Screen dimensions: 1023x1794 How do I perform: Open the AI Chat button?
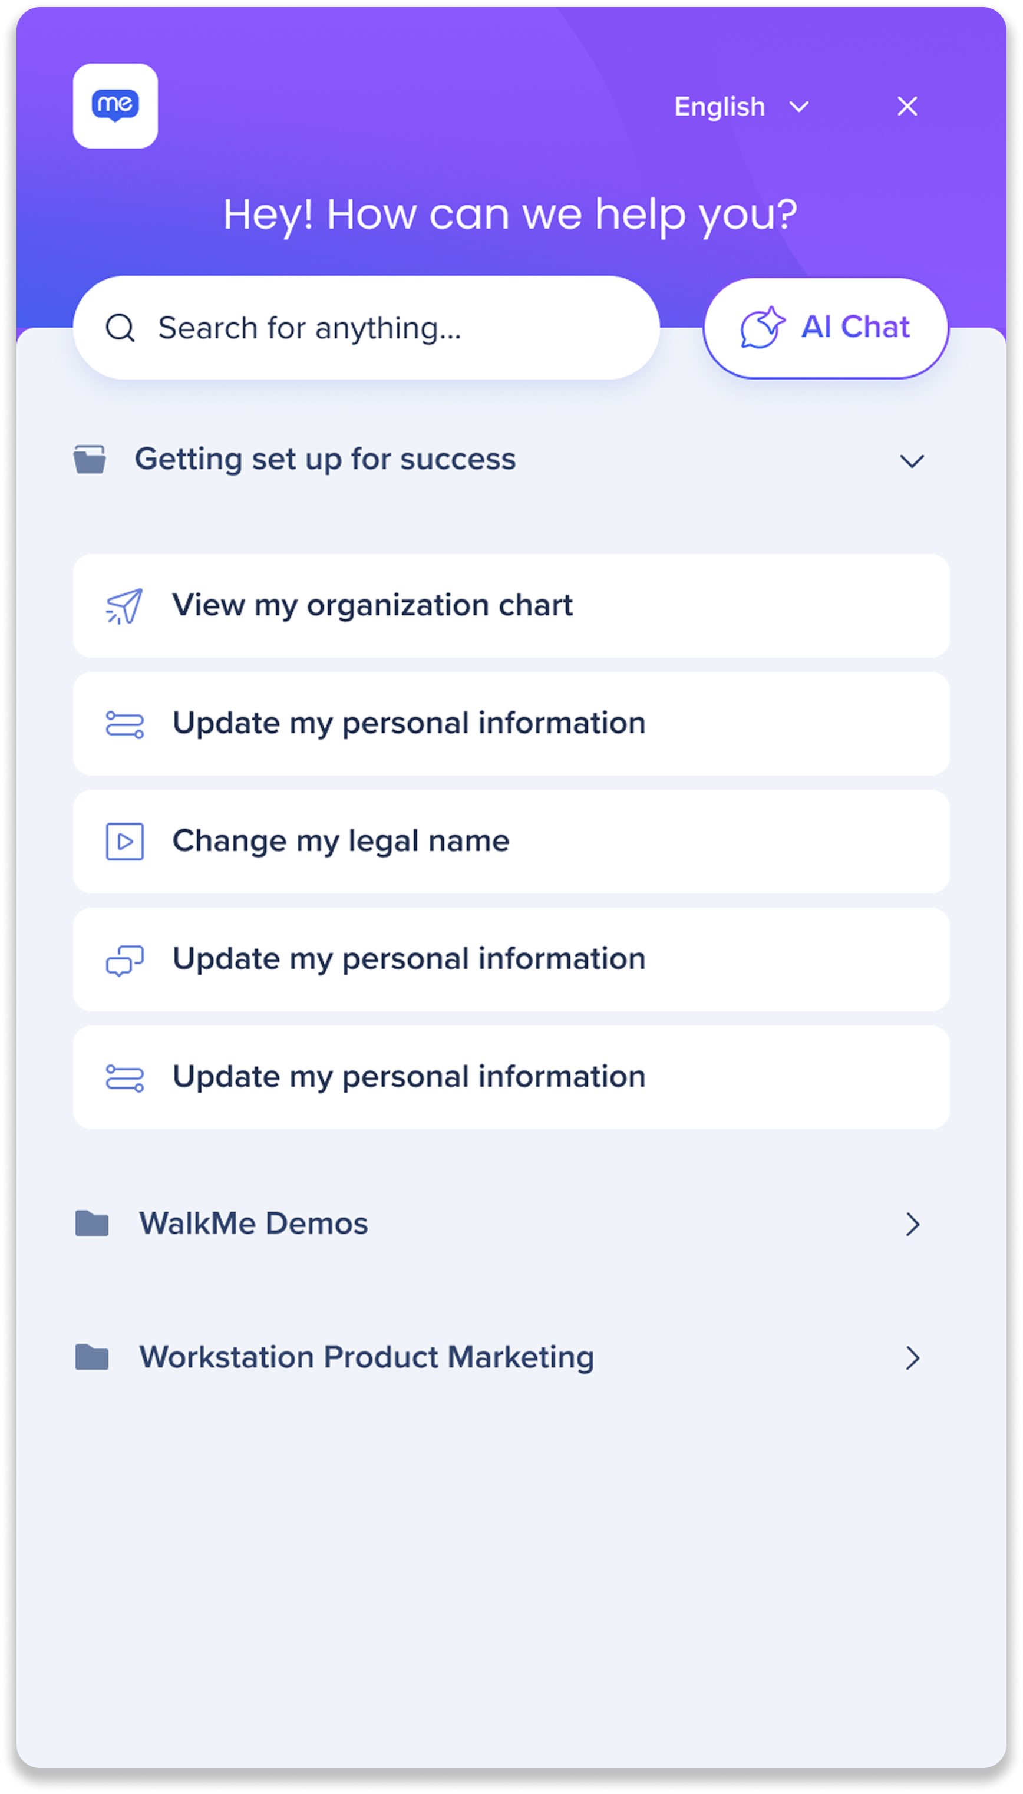click(x=826, y=328)
